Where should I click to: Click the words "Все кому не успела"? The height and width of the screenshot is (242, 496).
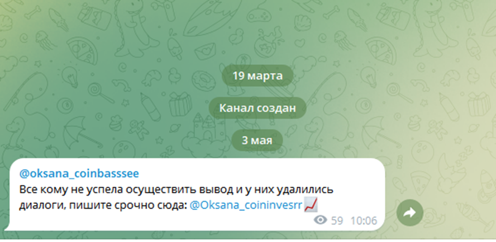point(71,190)
